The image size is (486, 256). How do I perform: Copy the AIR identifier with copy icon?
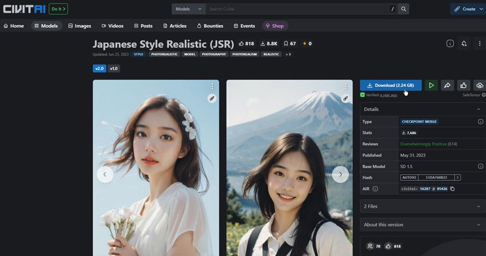pyautogui.click(x=452, y=189)
